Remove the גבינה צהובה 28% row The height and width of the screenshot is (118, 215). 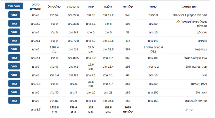(x=14, y=66)
